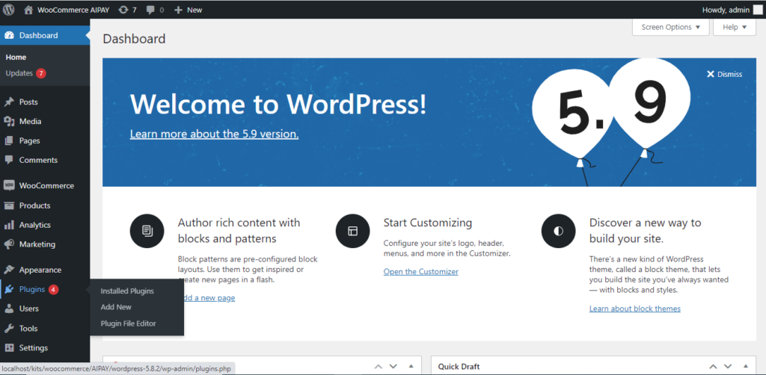Click the WooCommerce logo icon in sidebar
Screen dimensions: 766x375
pyautogui.click(x=9, y=186)
